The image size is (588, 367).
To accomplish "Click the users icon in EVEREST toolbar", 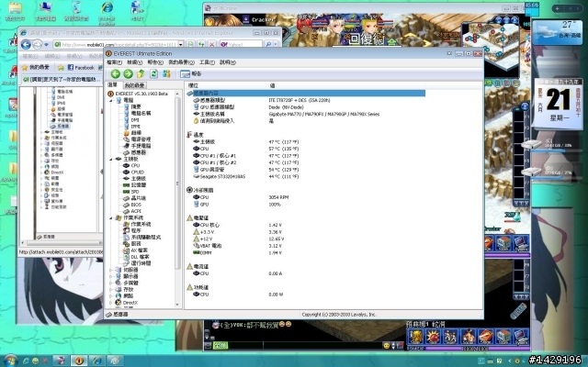I will point(167,73).
